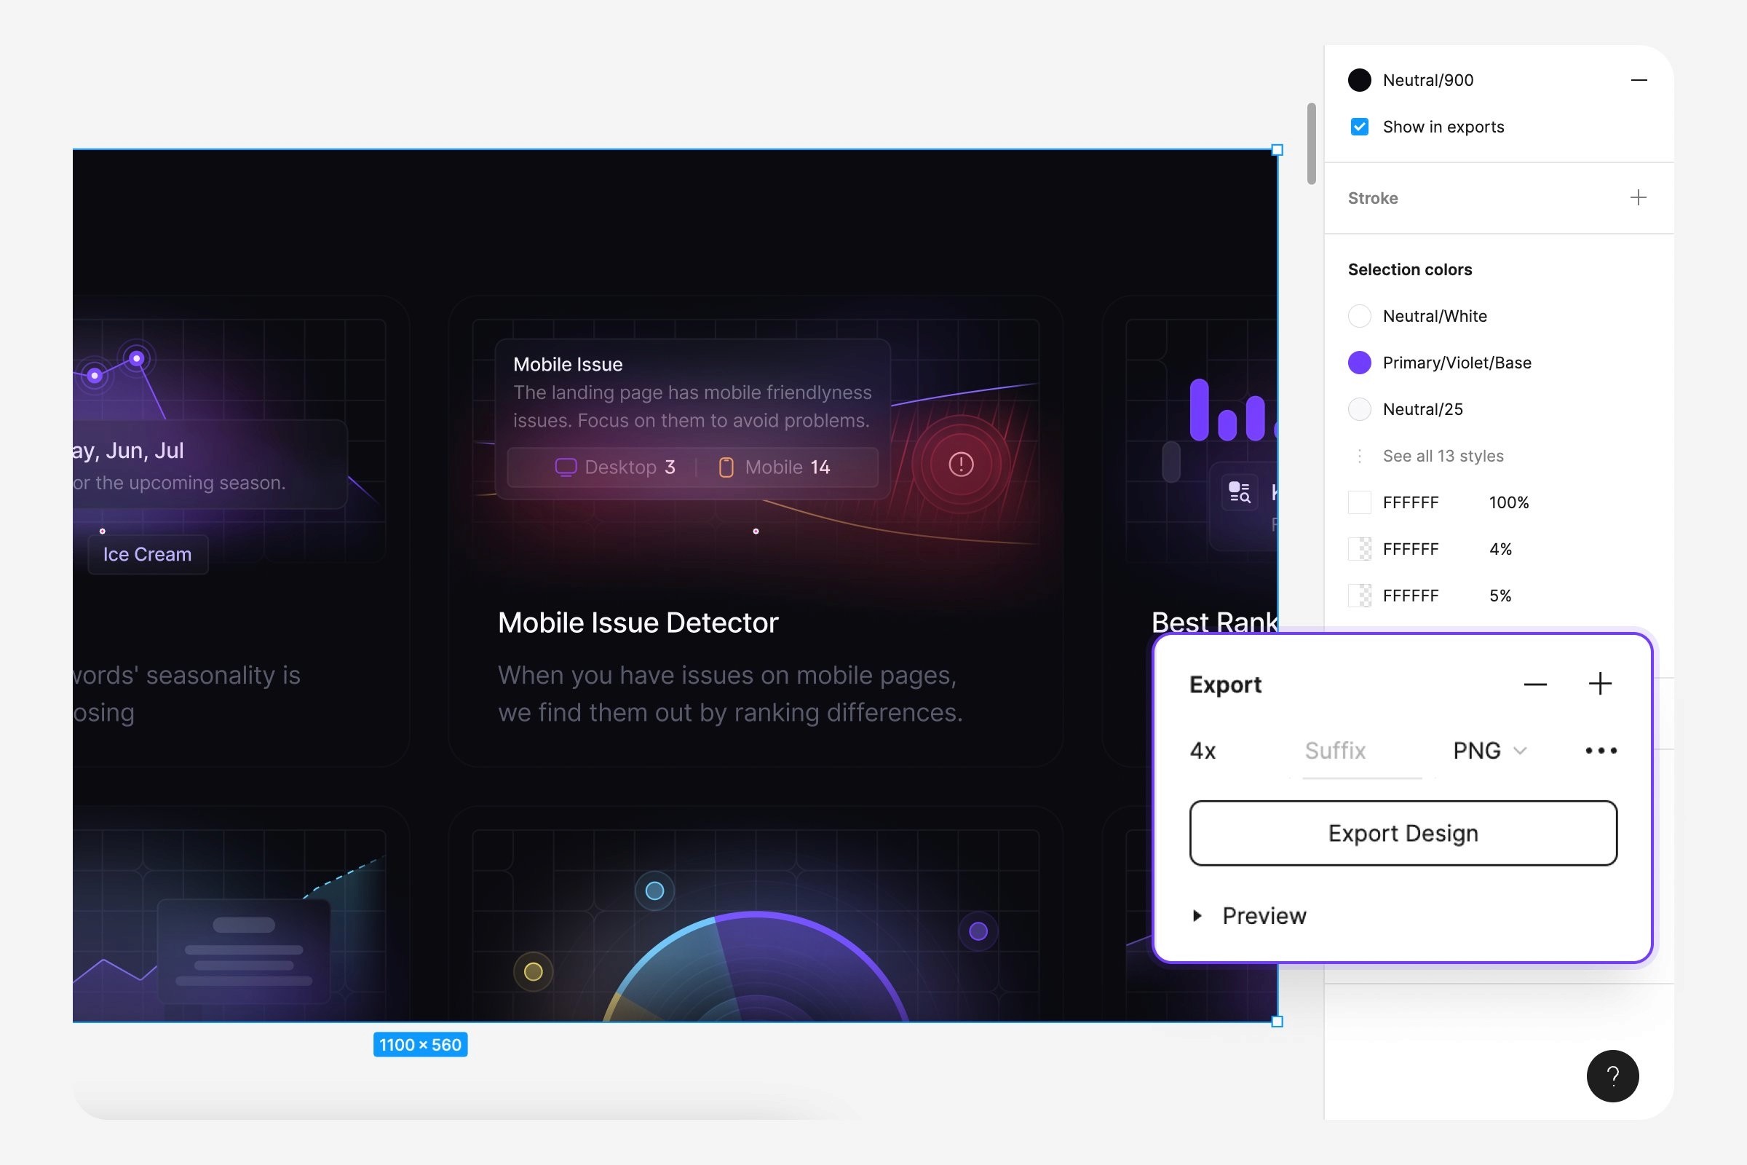Screen dimensions: 1747x1165
Task: Select the Ice Cream tag
Action: pyautogui.click(x=147, y=554)
